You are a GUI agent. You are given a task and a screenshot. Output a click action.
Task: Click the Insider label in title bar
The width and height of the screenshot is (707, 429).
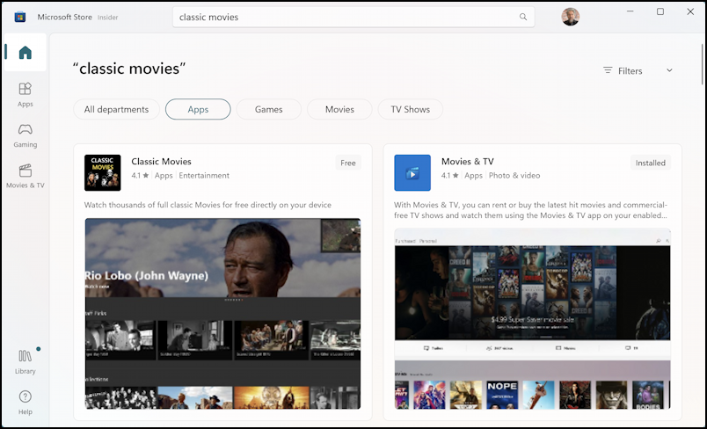tap(108, 17)
